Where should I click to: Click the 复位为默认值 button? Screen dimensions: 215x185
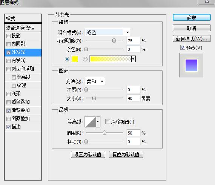126,154
